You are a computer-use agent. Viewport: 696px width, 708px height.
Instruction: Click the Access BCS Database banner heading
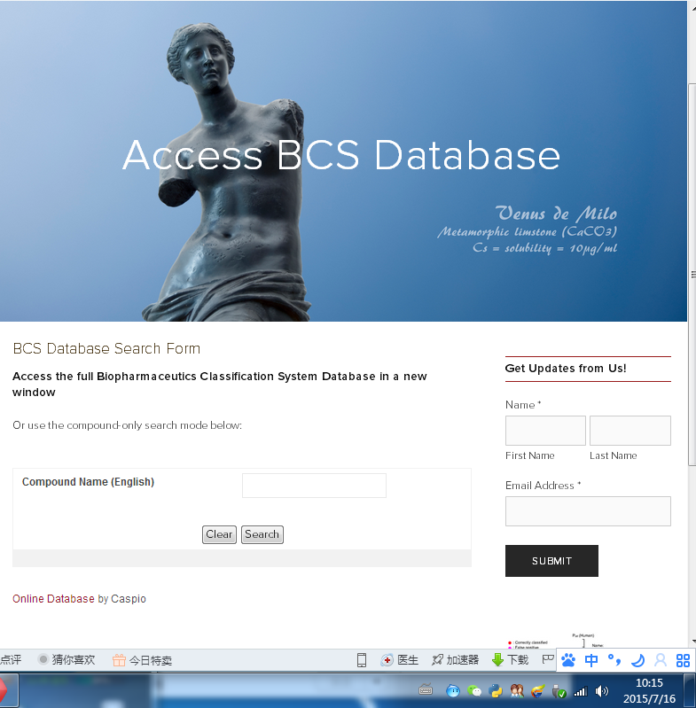341,155
